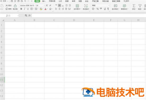Click the Cut button

(8, 6)
